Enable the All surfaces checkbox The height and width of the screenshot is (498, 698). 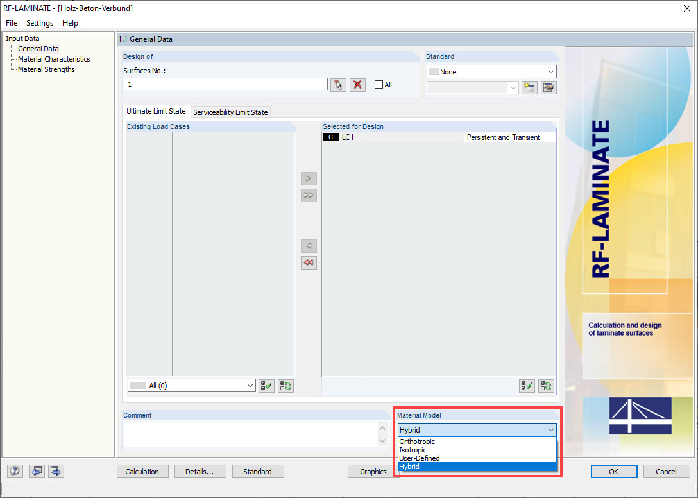pos(379,85)
